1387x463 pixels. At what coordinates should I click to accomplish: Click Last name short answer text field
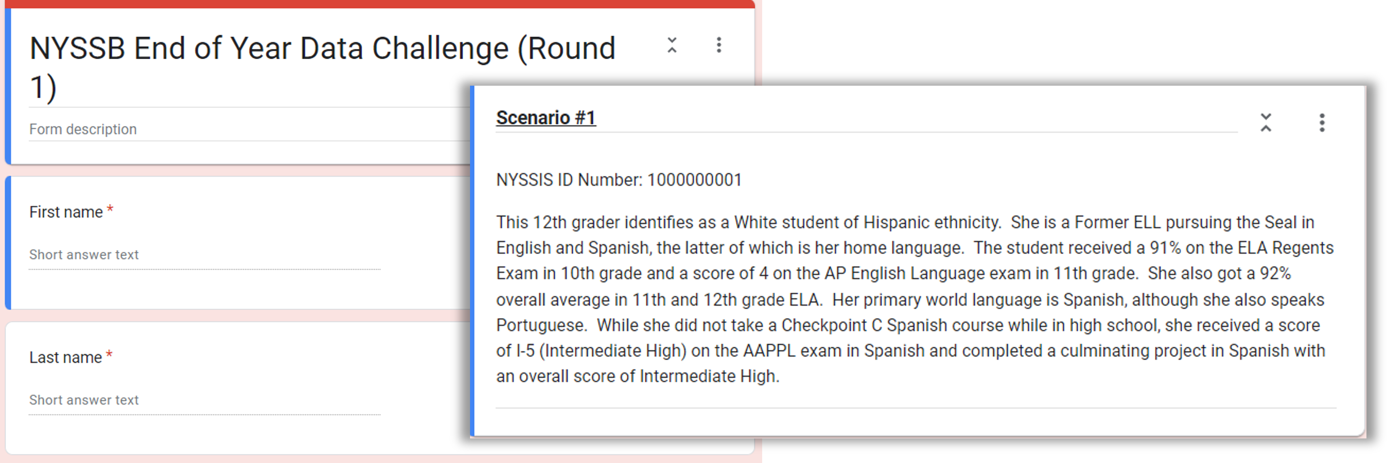(204, 400)
